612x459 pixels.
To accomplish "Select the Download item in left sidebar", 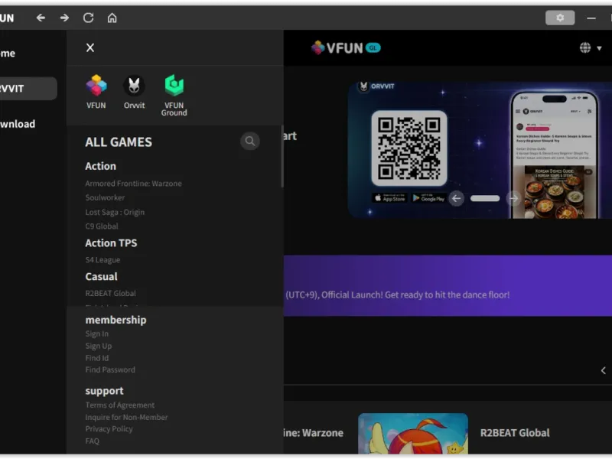I will click(18, 124).
